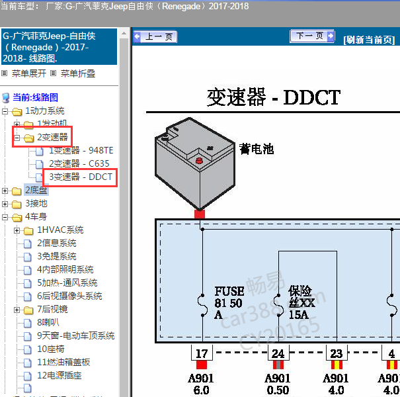Open the 7后视镜 label

click(x=52, y=310)
